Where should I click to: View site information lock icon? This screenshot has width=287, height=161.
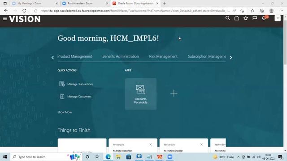point(36,11)
